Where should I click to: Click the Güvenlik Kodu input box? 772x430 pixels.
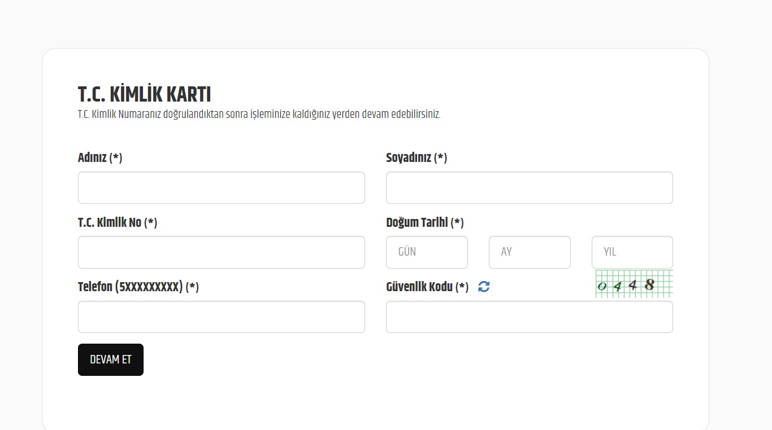[530, 317]
